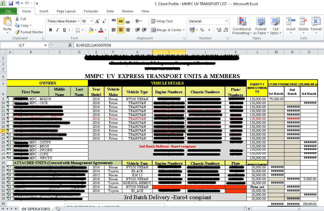The height and width of the screenshot is (211, 324).
Task: Toggle Bold formatting
Action: [50, 30]
